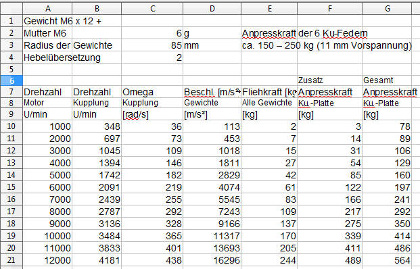
Task: Select cell with value 16296
Action: pyautogui.click(x=212, y=260)
